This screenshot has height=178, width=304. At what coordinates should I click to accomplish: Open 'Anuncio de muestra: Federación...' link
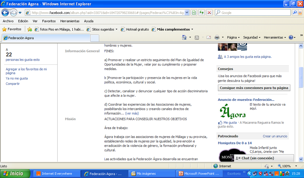coord(246,99)
